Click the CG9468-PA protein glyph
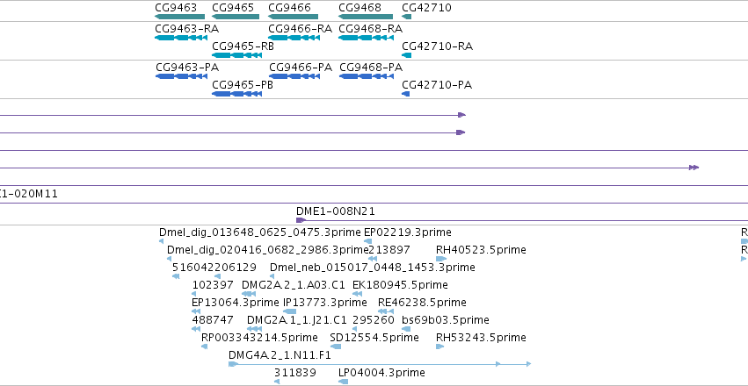The height and width of the screenshot is (386, 748). 366,76
